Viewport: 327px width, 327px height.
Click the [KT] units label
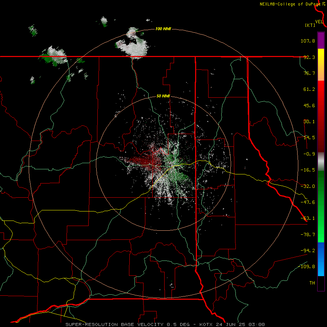(x=310, y=25)
